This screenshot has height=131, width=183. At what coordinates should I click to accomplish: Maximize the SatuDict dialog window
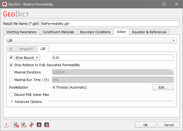pos(164,4)
